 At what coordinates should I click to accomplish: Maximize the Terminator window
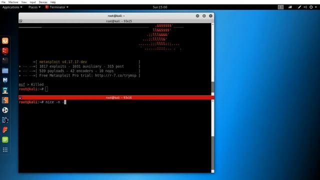point(204,15)
